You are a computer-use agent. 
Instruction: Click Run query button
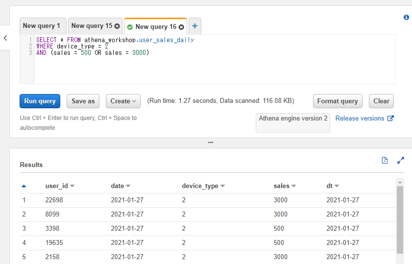tap(40, 101)
